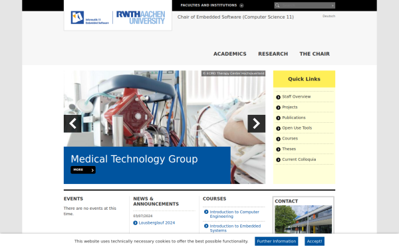Open Courses quick link
Image resolution: width=399 pixels, height=249 pixels.
(290, 139)
